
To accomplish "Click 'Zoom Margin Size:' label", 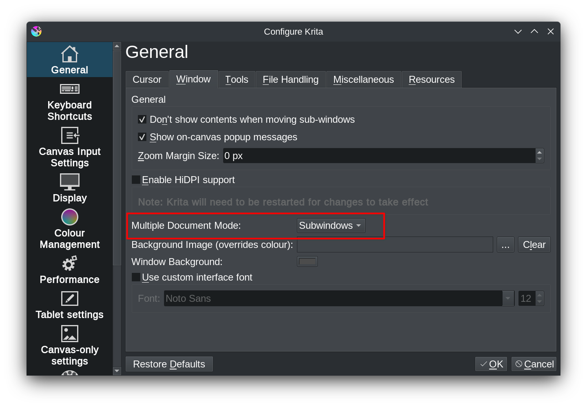I will pyautogui.click(x=179, y=156).
